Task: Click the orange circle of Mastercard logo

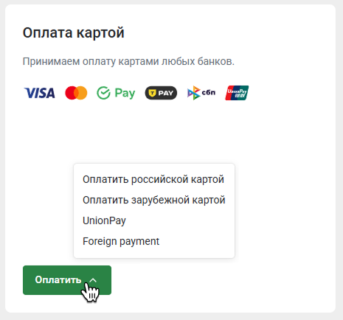Action: click(x=82, y=93)
